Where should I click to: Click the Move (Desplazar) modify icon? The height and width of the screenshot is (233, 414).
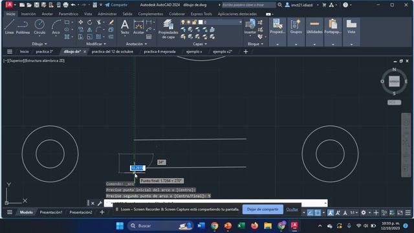(80, 22)
